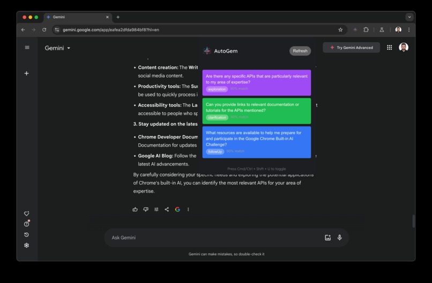Click '3. Stay updated on the lates' heading
Image resolution: width=432 pixels, height=283 pixels.
(165, 124)
